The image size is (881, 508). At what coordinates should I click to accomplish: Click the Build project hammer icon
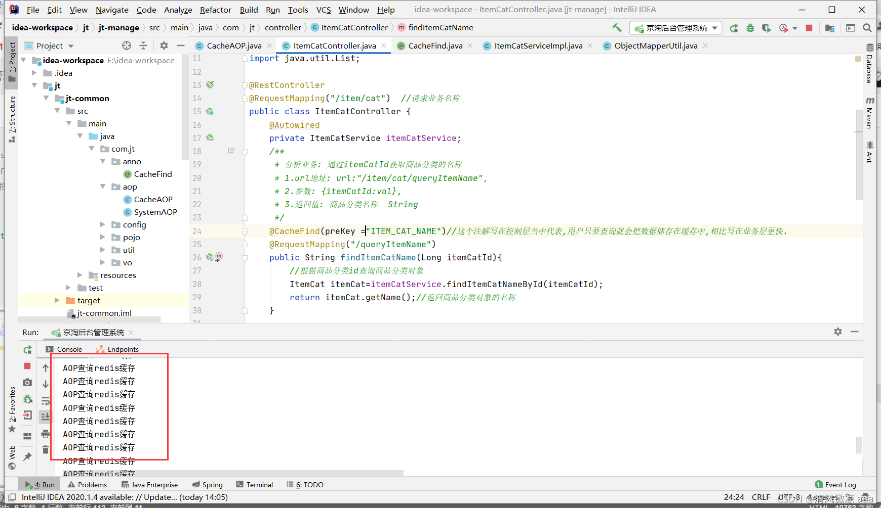click(x=617, y=28)
